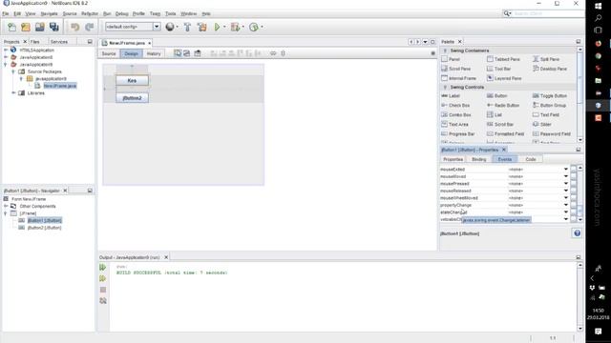This screenshot has height=343, width=611.
Task: Collapse the Source Packages node
Action: [13, 71]
